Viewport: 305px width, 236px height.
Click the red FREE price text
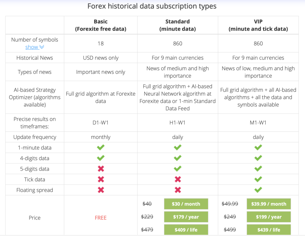pyautogui.click(x=101, y=218)
